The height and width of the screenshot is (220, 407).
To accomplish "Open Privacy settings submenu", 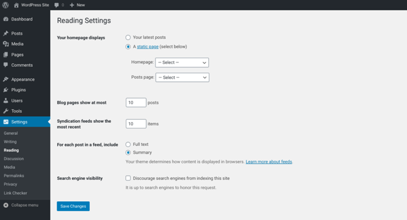I will (x=10, y=184).
